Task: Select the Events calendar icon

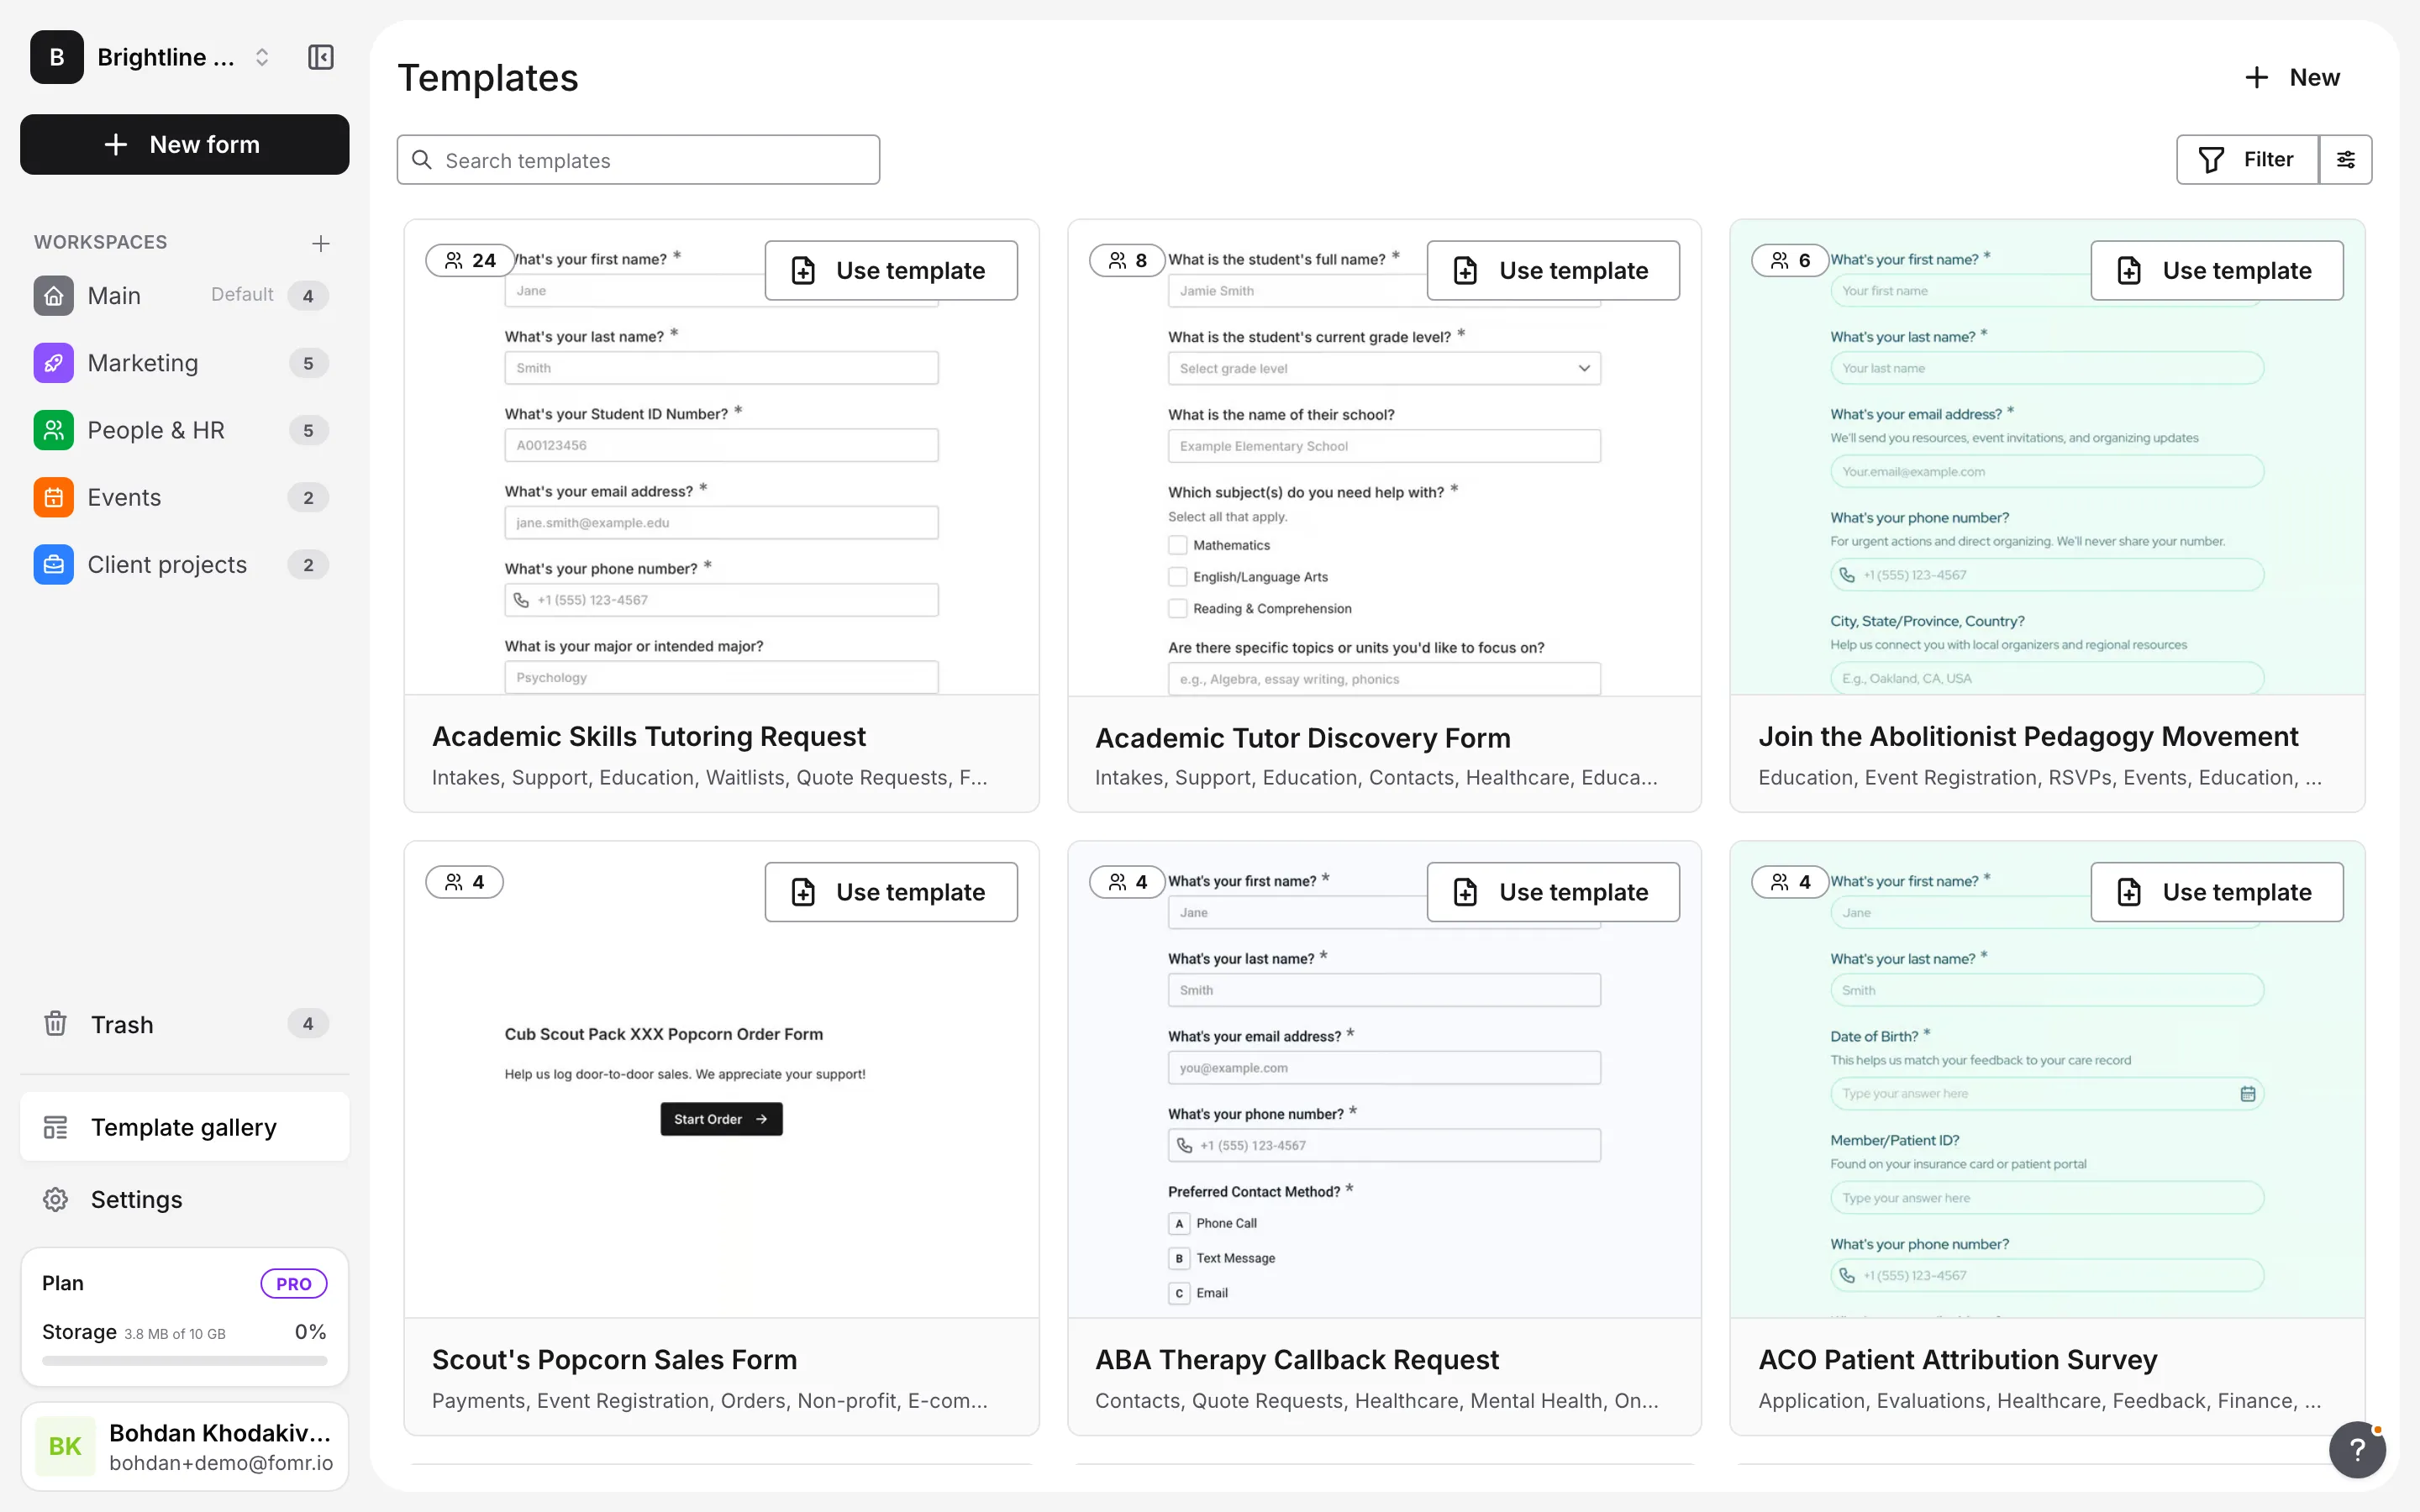Action: pyautogui.click(x=53, y=497)
